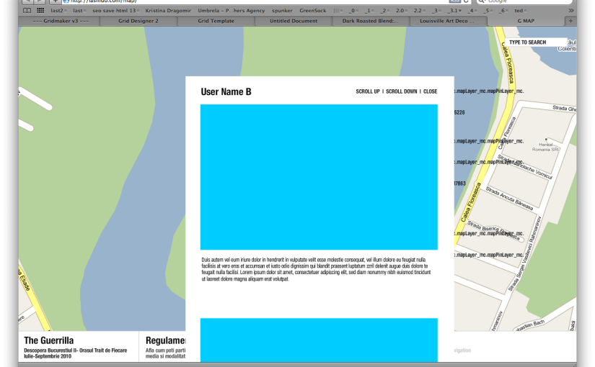Click the Duis autem lorem ipsum paragraph

coord(316,269)
